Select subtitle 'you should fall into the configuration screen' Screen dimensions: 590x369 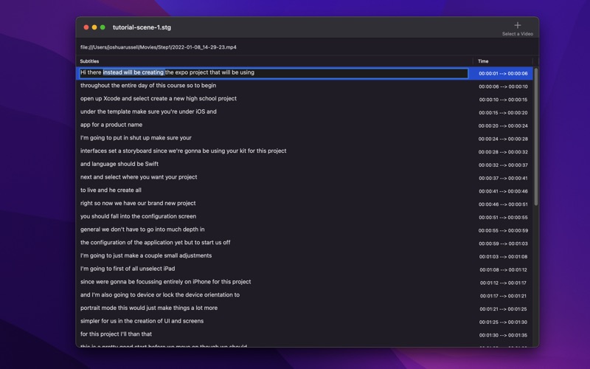pos(138,216)
